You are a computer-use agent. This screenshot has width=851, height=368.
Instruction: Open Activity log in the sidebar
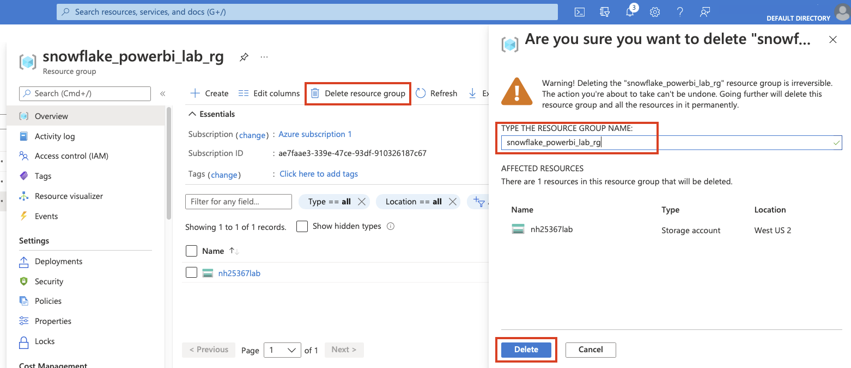[54, 136]
